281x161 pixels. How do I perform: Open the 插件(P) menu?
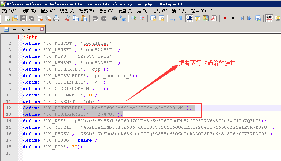[x=179, y=11]
